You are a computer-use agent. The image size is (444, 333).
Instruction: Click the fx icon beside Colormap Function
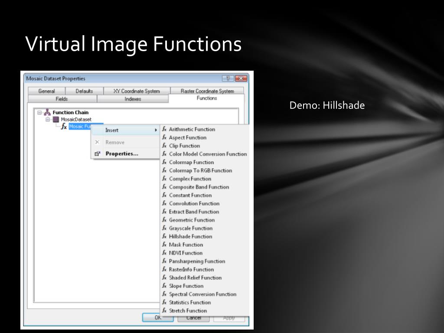point(164,162)
